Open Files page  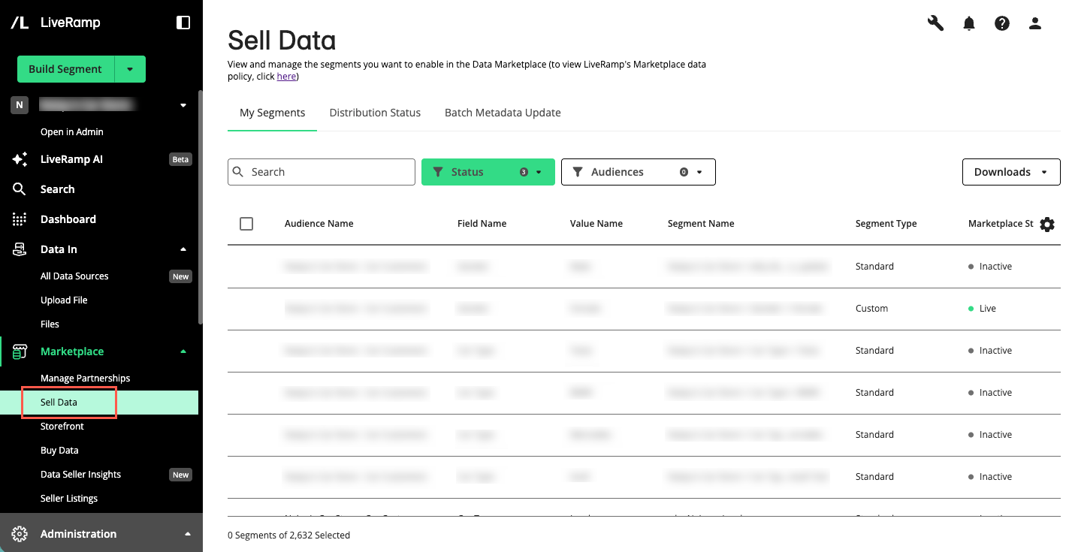point(50,324)
